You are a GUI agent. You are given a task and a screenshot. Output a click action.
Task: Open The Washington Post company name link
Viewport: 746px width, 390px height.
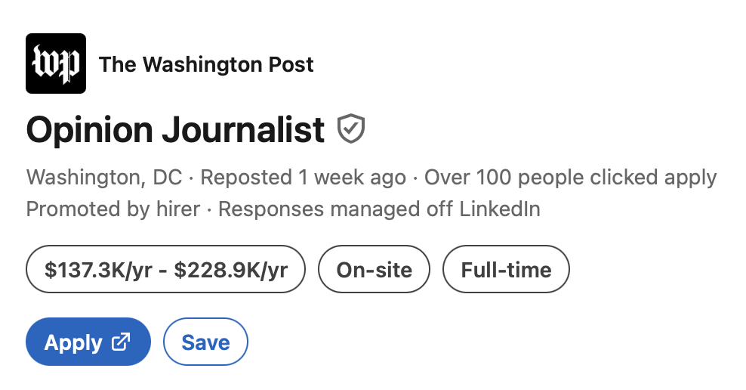(206, 64)
